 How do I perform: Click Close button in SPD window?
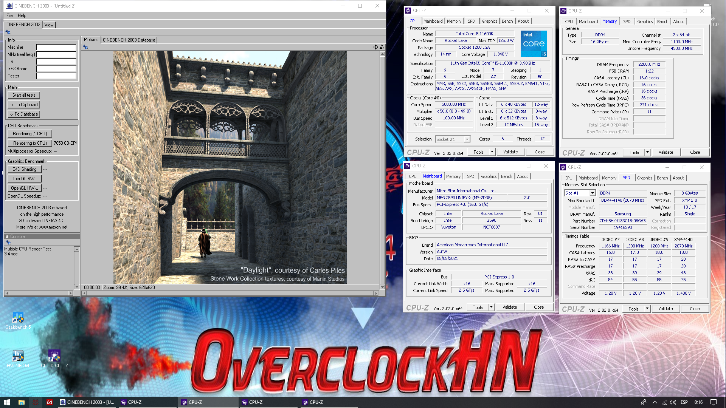tap(695, 309)
